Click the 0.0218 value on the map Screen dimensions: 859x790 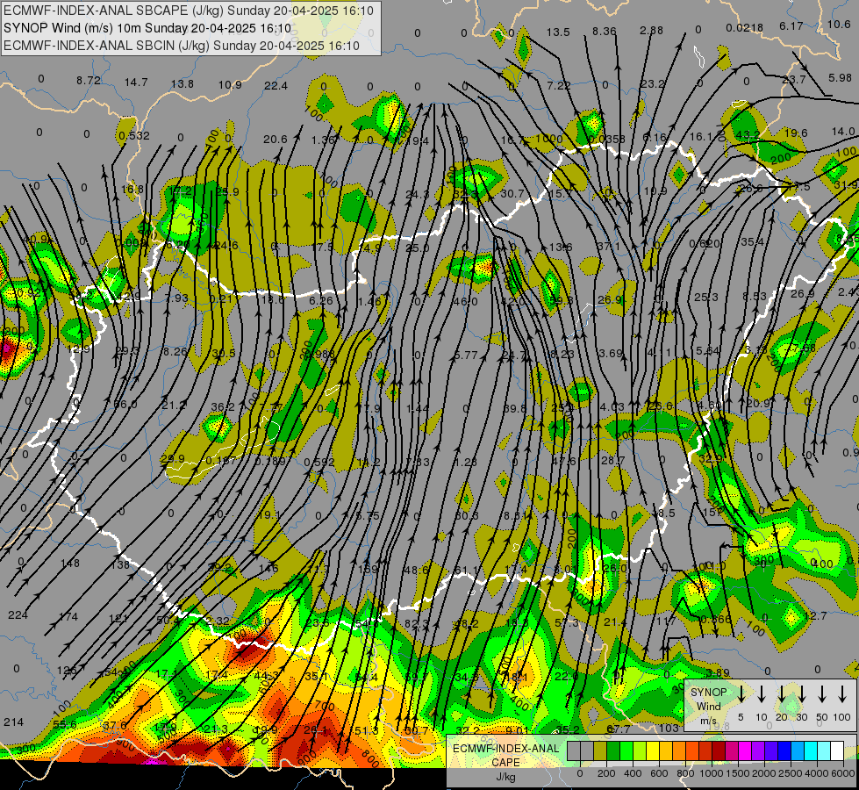pyautogui.click(x=745, y=28)
